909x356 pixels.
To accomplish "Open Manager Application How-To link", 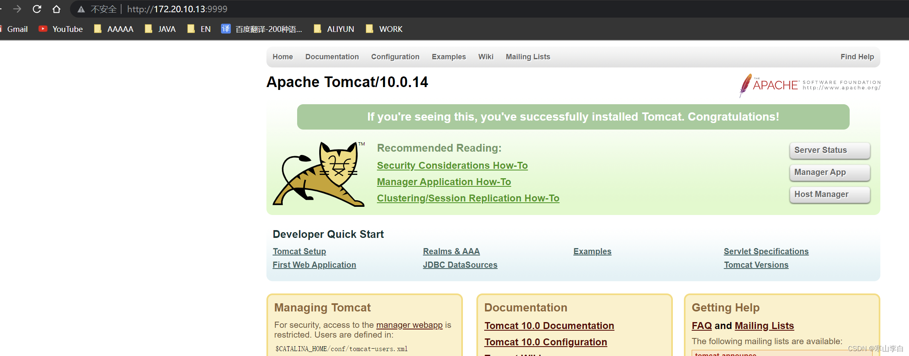I will 444,182.
